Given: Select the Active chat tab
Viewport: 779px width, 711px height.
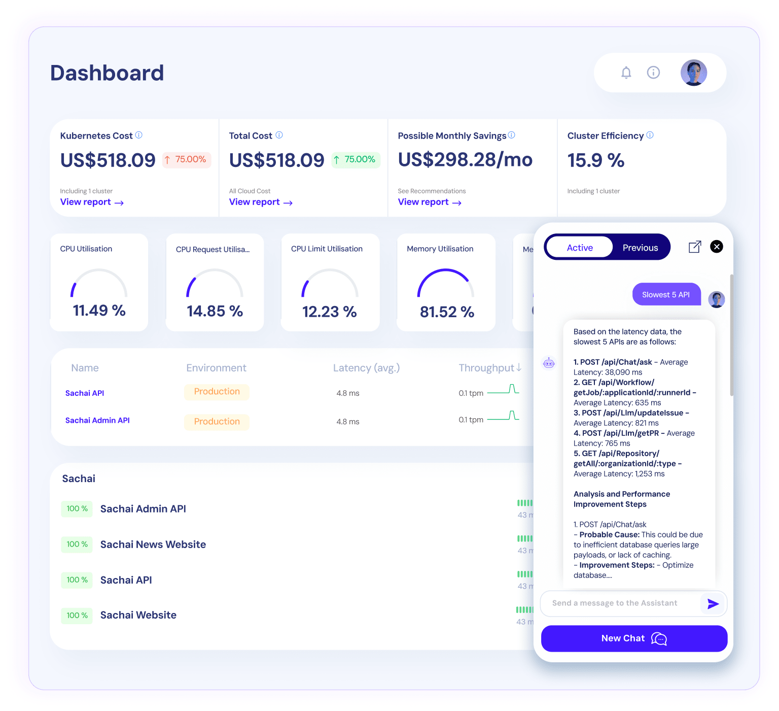Looking at the screenshot, I should point(579,247).
